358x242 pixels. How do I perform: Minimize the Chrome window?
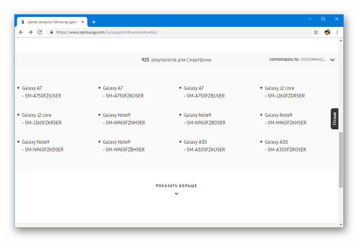click(x=310, y=19)
